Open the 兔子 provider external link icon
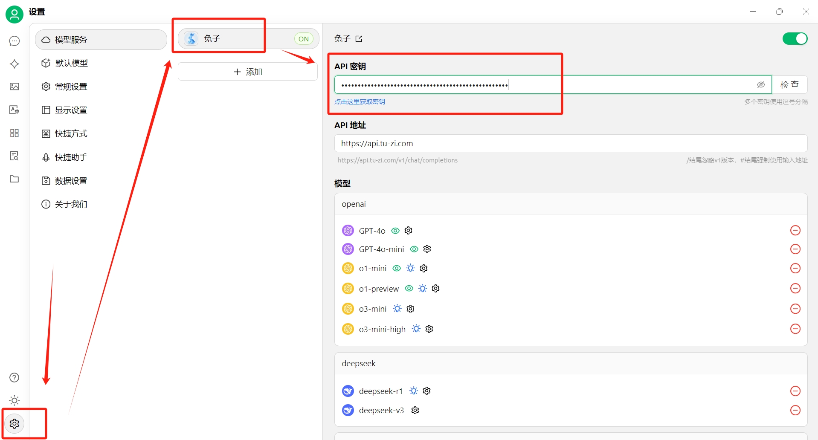Viewport: 818px width, 440px height. click(x=359, y=39)
